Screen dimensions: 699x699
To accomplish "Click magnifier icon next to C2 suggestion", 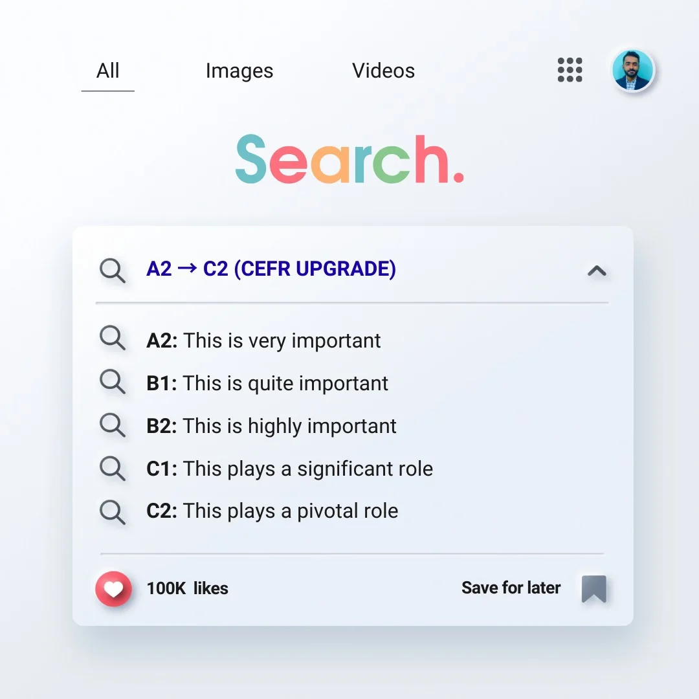I will point(113,511).
